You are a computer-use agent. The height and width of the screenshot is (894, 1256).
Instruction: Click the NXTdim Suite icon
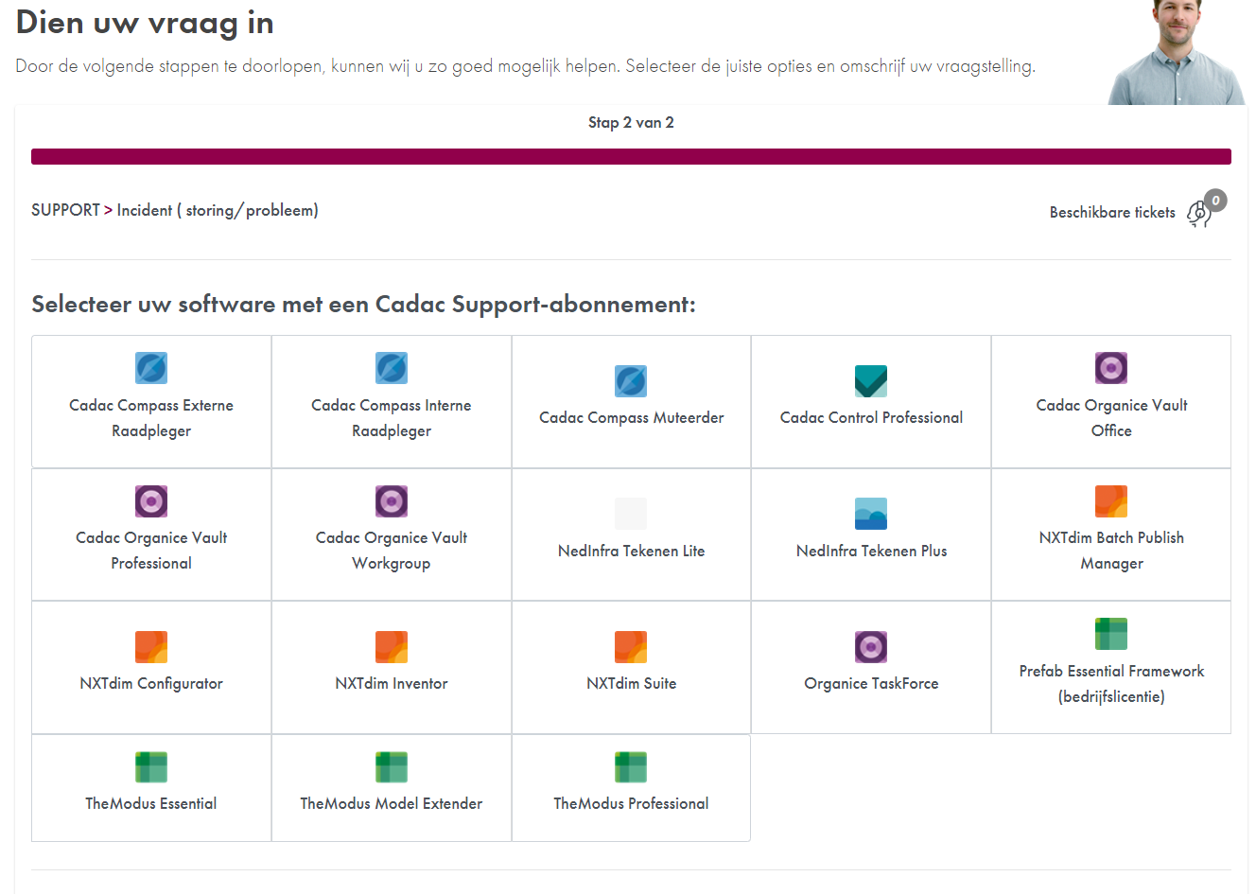coord(631,647)
